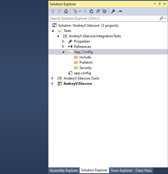Open the Pending Changes Filter dropdown arrow
Image resolution: width=168 pixels, height=174 pixels.
80,11
